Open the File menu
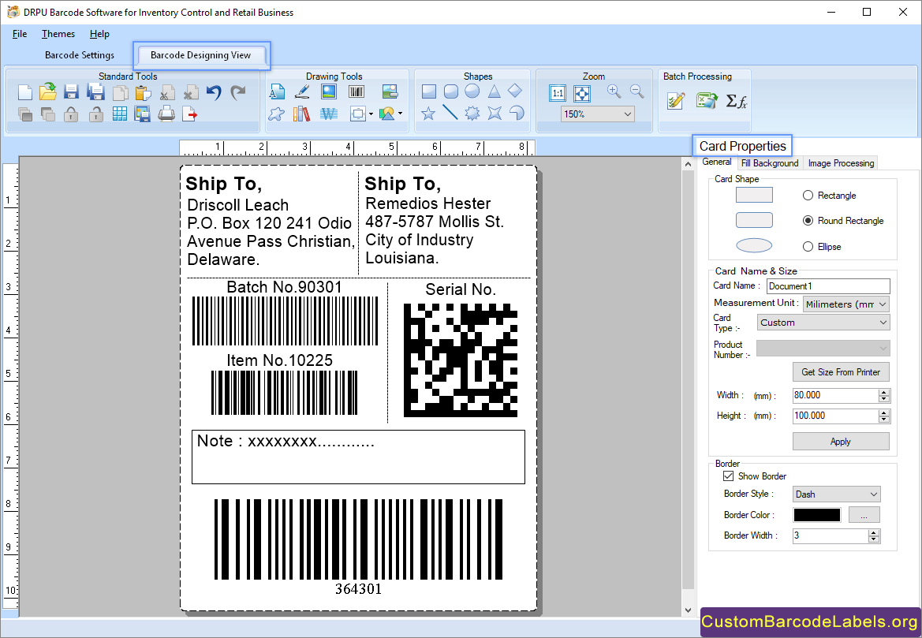 pos(20,34)
